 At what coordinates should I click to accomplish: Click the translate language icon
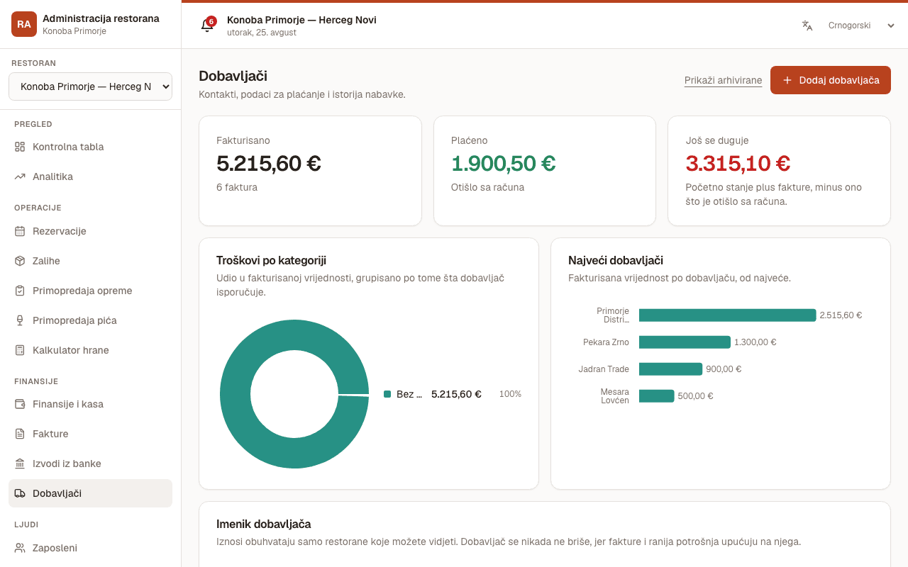807,26
